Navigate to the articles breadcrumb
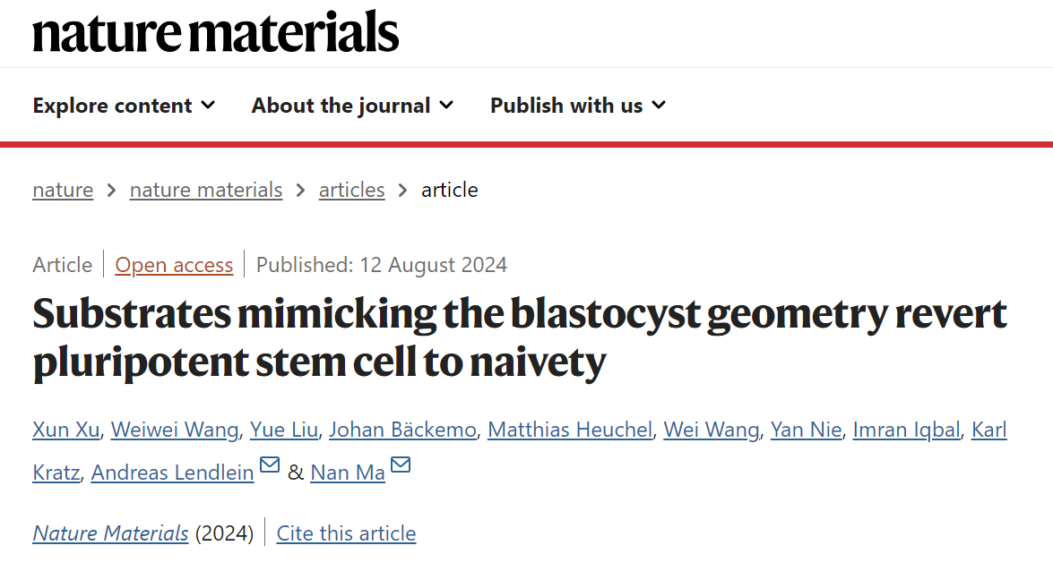The image size is (1053, 571). [352, 190]
